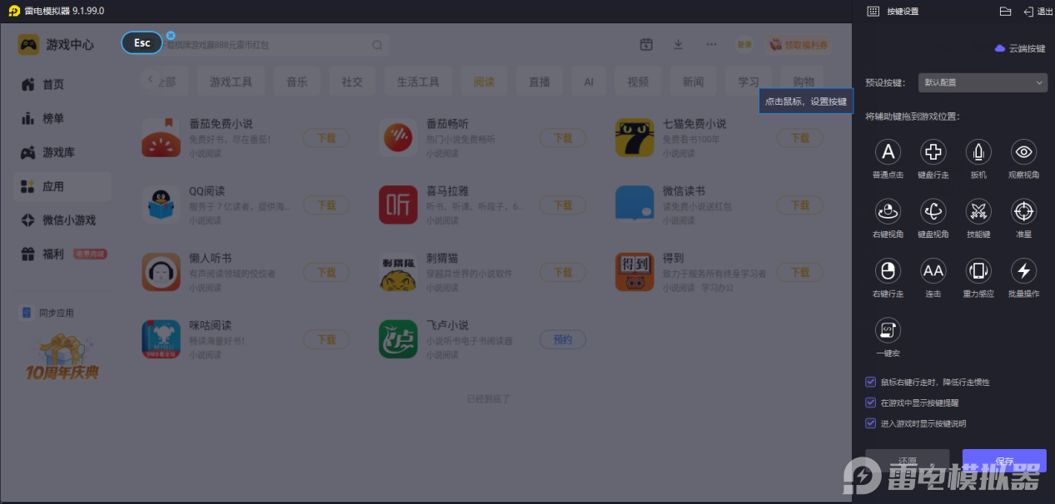Select the 扳机 trigger key icon
Image resolution: width=1055 pixels, height=504 pixels.
pyautogui.click(x=978, y=152)
